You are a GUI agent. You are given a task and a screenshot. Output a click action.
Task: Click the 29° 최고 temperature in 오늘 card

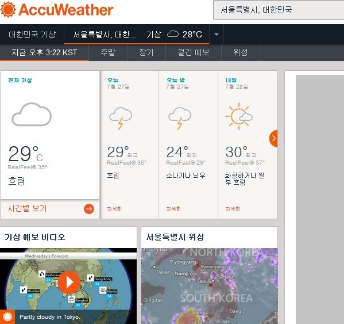(x=122, y=152)
